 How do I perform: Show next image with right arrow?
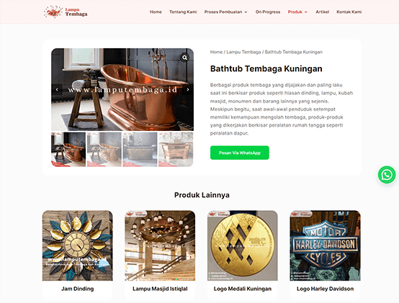coord(188,89)
